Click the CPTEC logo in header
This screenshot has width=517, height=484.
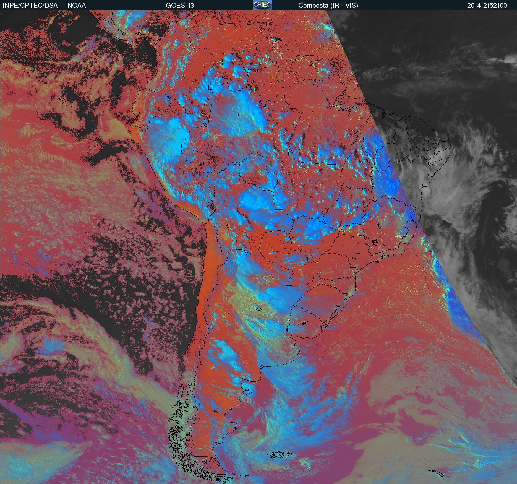coord(263,5)
